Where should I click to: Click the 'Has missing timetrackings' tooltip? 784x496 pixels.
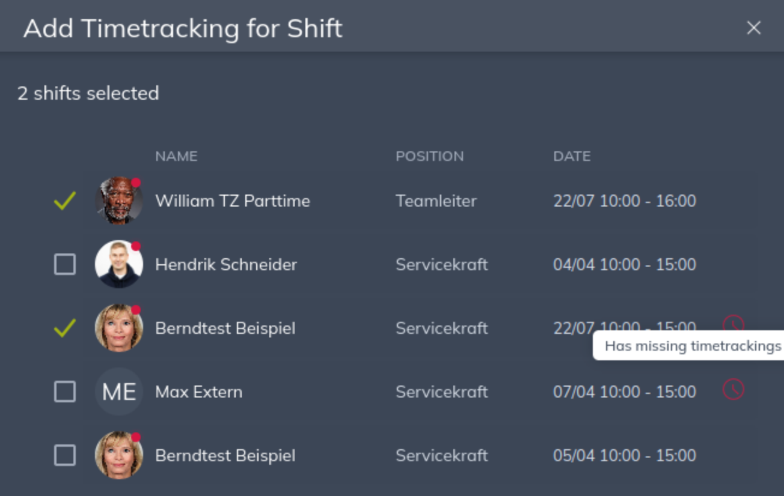click(691, 346)
